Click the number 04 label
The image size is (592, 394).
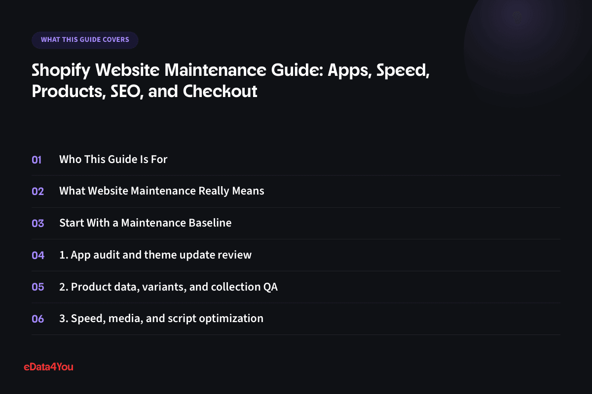(x=38, y=255)
